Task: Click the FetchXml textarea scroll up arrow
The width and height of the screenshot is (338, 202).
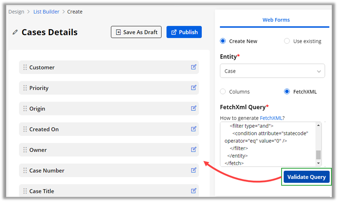Action: [318, 125]
